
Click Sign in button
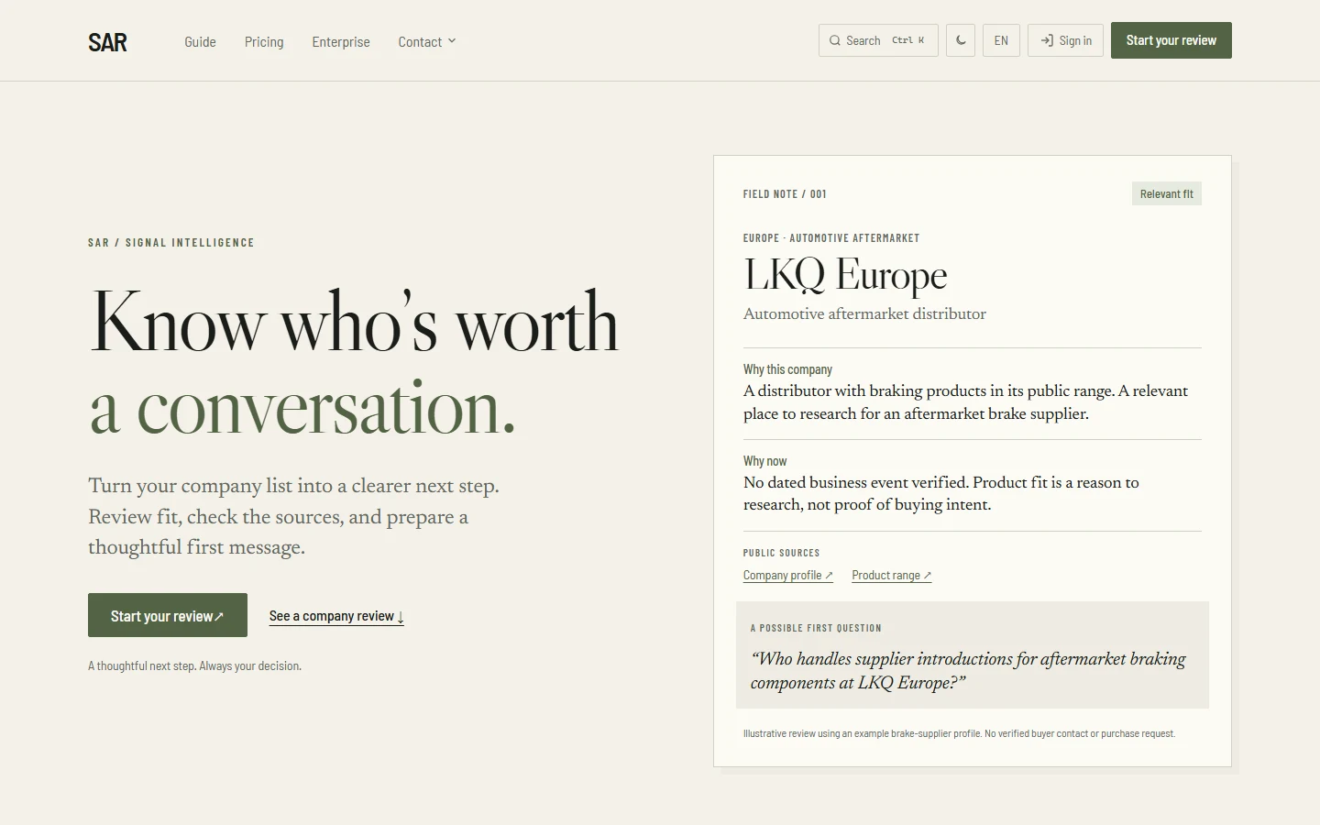pyautogui.click(x=1065, y=40)
